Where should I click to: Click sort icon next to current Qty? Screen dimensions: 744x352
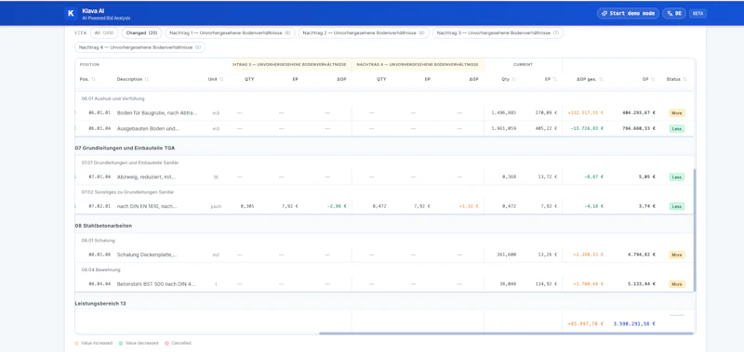[514, 79]
